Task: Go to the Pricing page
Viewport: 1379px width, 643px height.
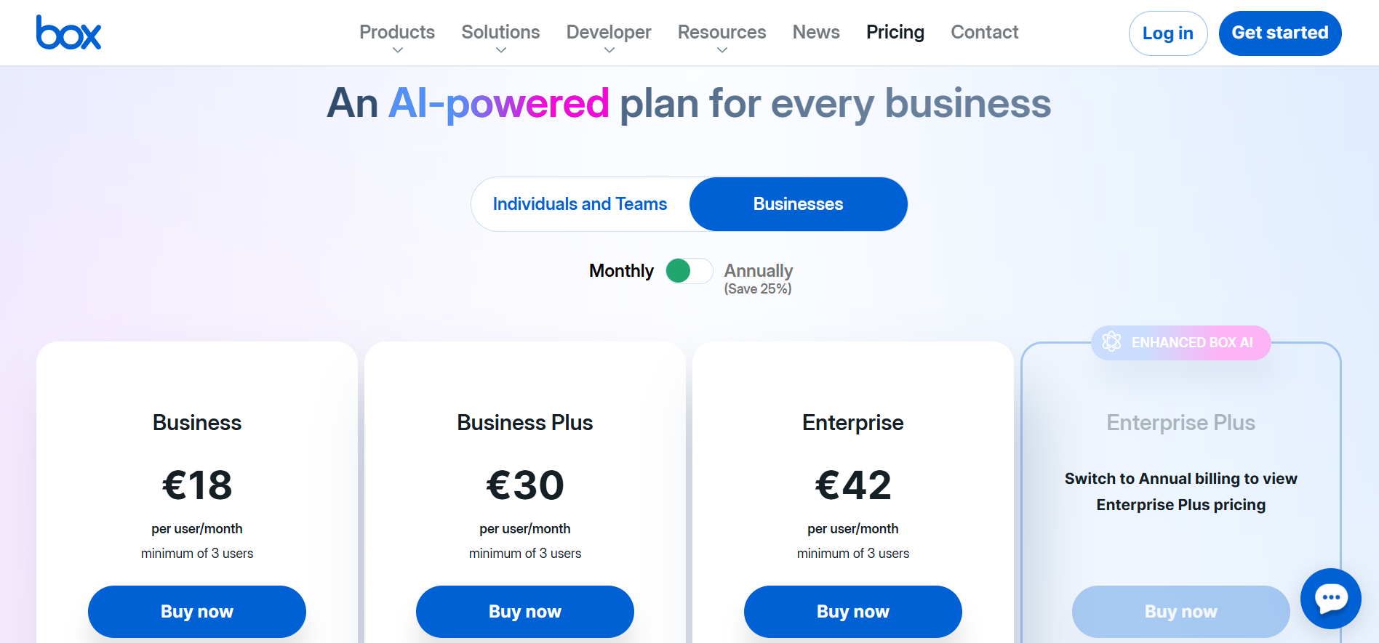Action: (x=895, y=33)
